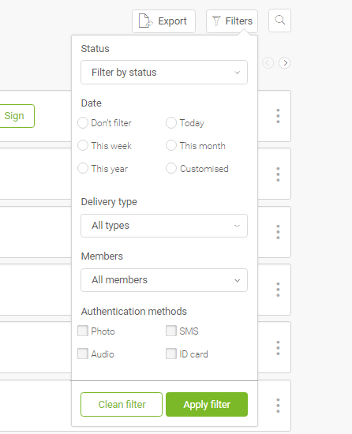
Task: Open the All types delivery dropdown
Action: [164, 226]
